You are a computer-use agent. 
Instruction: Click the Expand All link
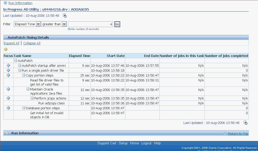(x=12, y=43)
